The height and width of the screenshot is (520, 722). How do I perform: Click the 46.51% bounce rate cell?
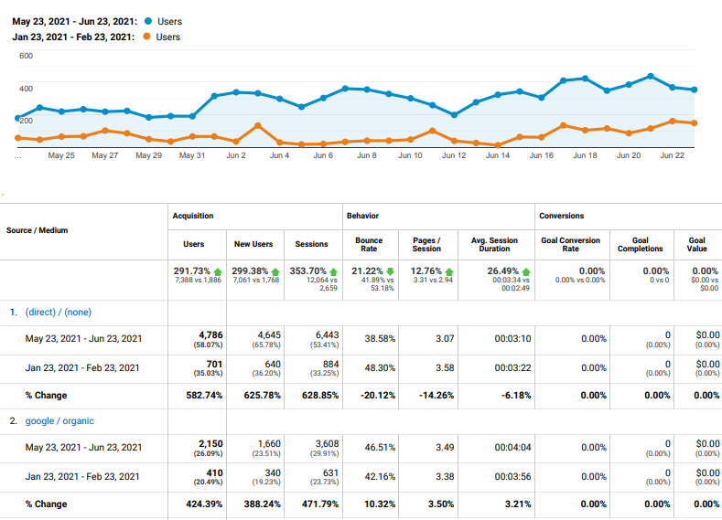point(380,448)
